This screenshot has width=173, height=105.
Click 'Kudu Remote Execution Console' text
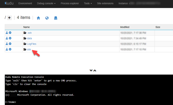24,77
